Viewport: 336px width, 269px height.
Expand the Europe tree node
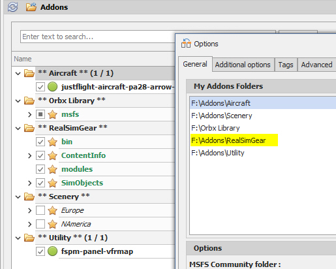[x=30, y=210]
